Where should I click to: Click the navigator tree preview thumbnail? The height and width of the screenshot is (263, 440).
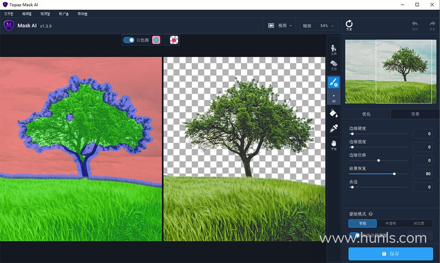click(x=390, y=71)
